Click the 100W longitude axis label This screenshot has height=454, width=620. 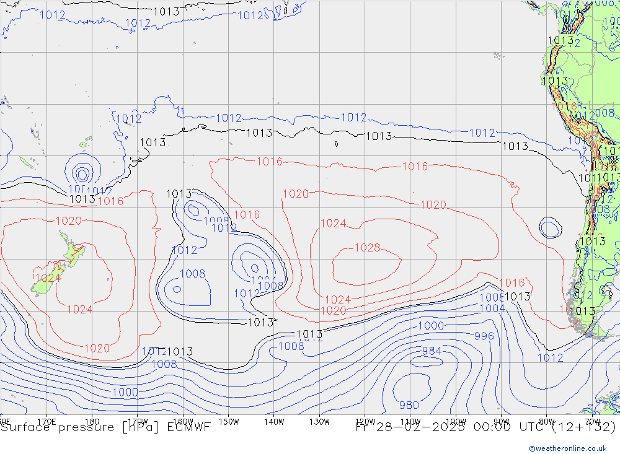click(456, 422)
